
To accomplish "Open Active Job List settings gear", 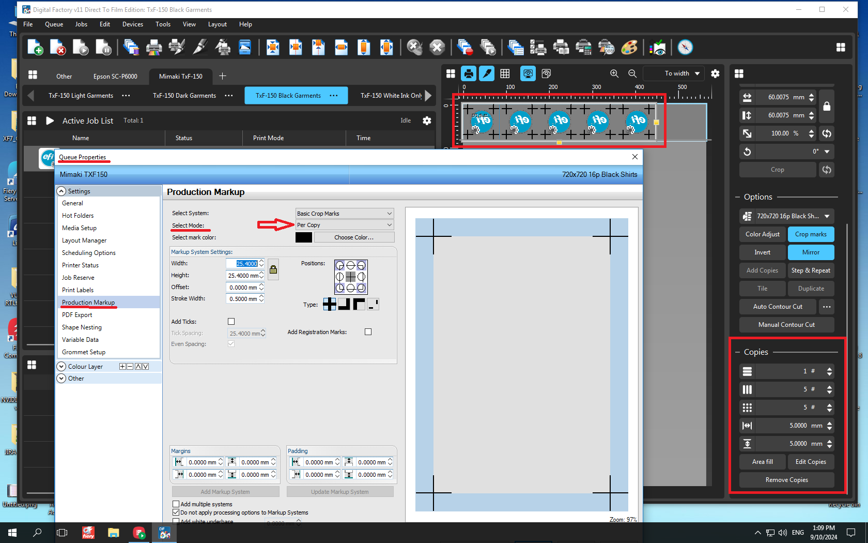I will [x=427, y=120].
